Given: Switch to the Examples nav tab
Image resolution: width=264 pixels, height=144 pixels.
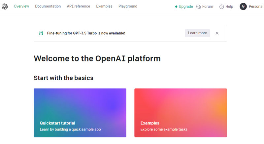Looking at the screenshot, I should (x=104, y=6).
